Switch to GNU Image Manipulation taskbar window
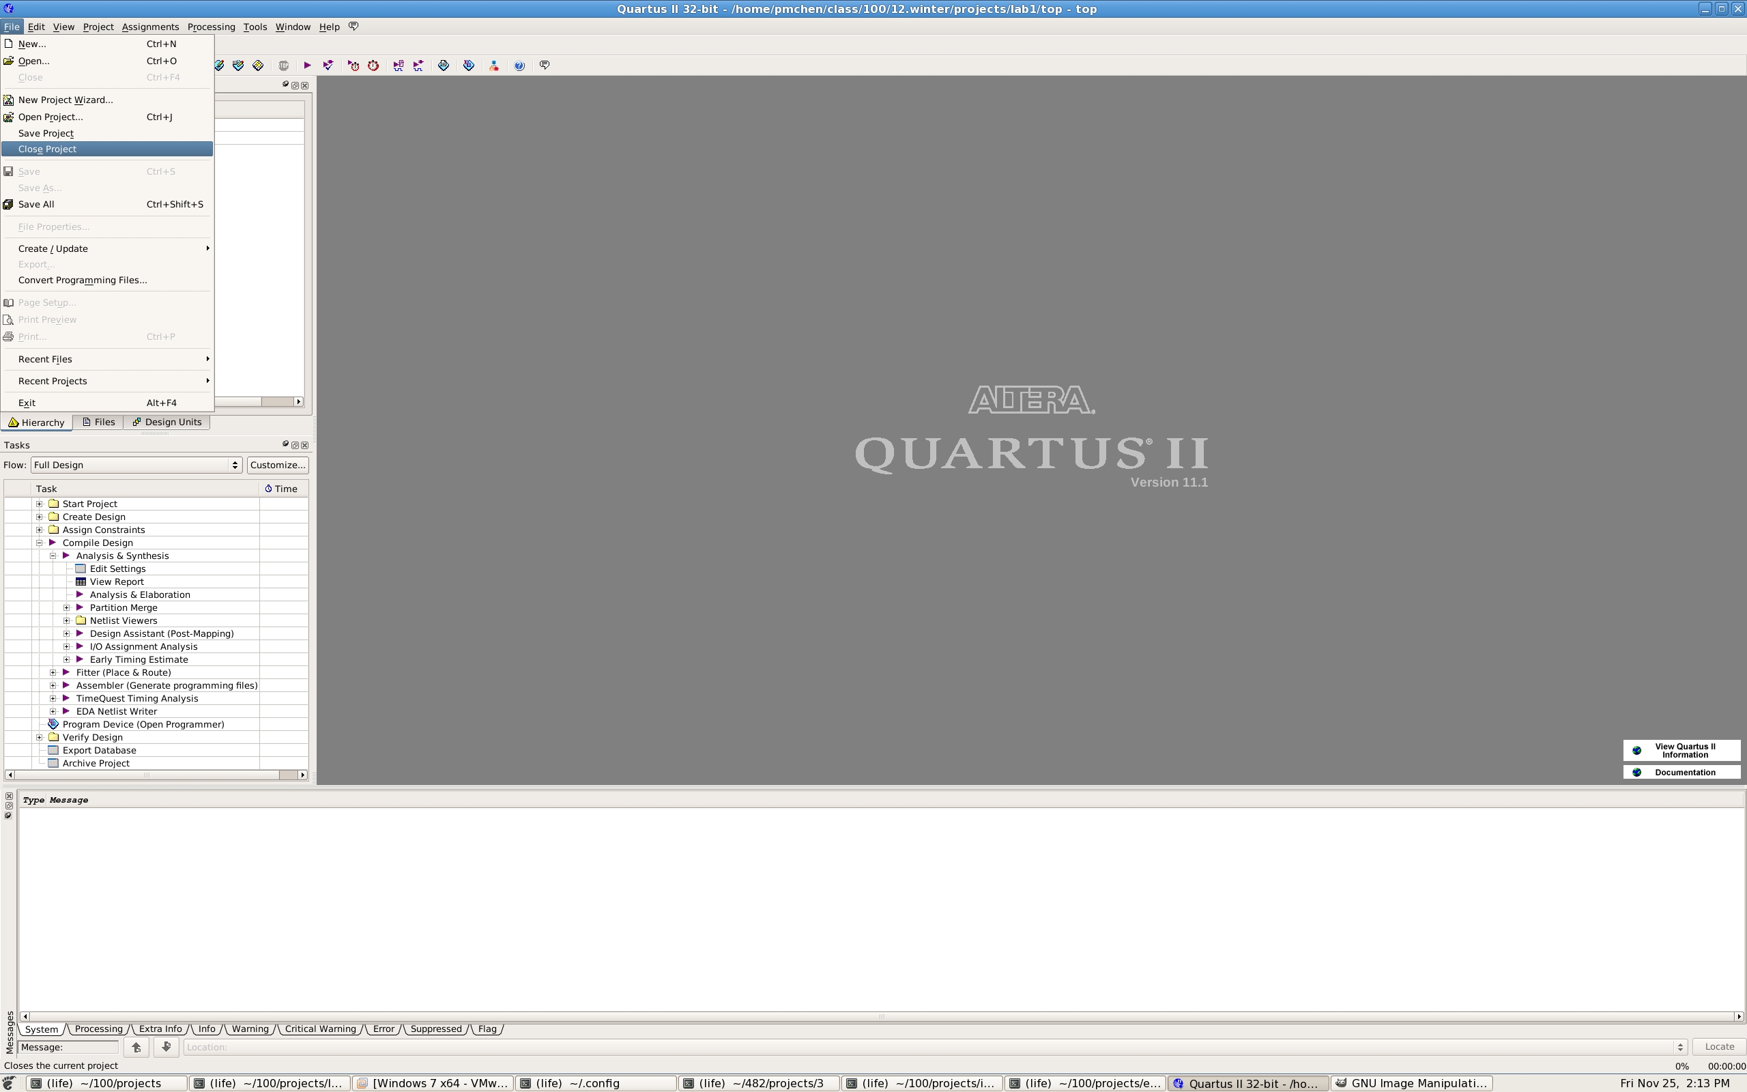Viewport: 1747px width, 1092px height. [x=1411, y=1083]
